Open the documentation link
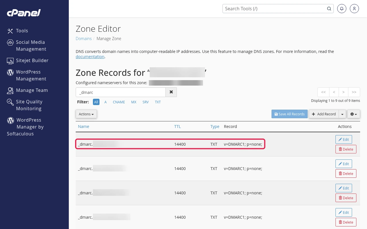Viewport: 367px width, 229px height. point(90,57)
